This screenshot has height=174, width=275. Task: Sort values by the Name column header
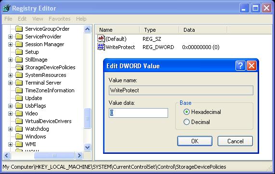[x=118, y=30]
